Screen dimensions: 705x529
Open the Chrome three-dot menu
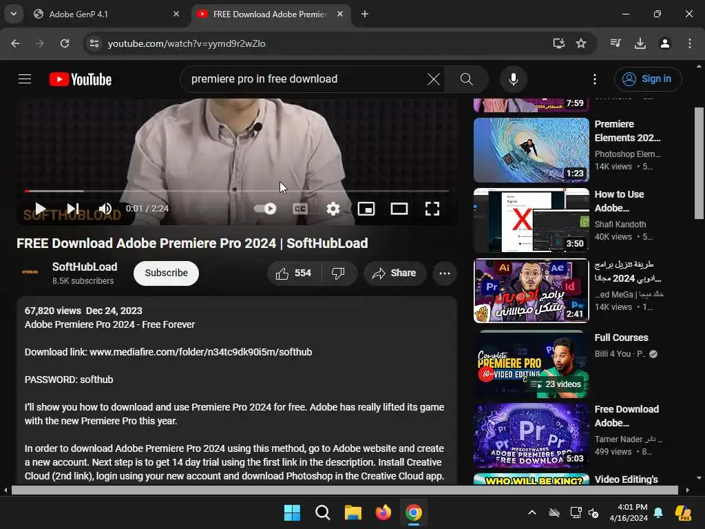point(689,43)
